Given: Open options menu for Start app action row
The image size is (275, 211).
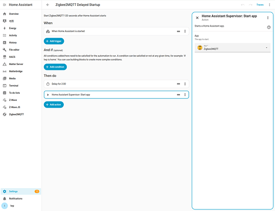Looking at the screenshot, I should point(185,95).
